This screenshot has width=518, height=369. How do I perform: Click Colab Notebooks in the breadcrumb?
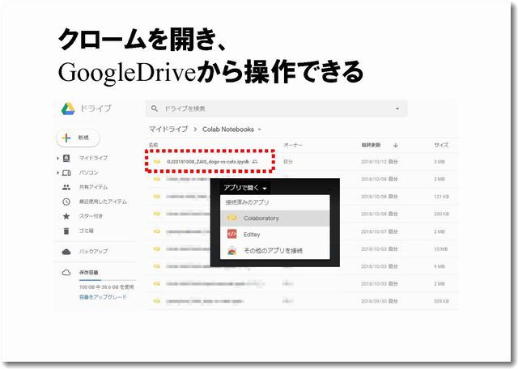point(228,129)
